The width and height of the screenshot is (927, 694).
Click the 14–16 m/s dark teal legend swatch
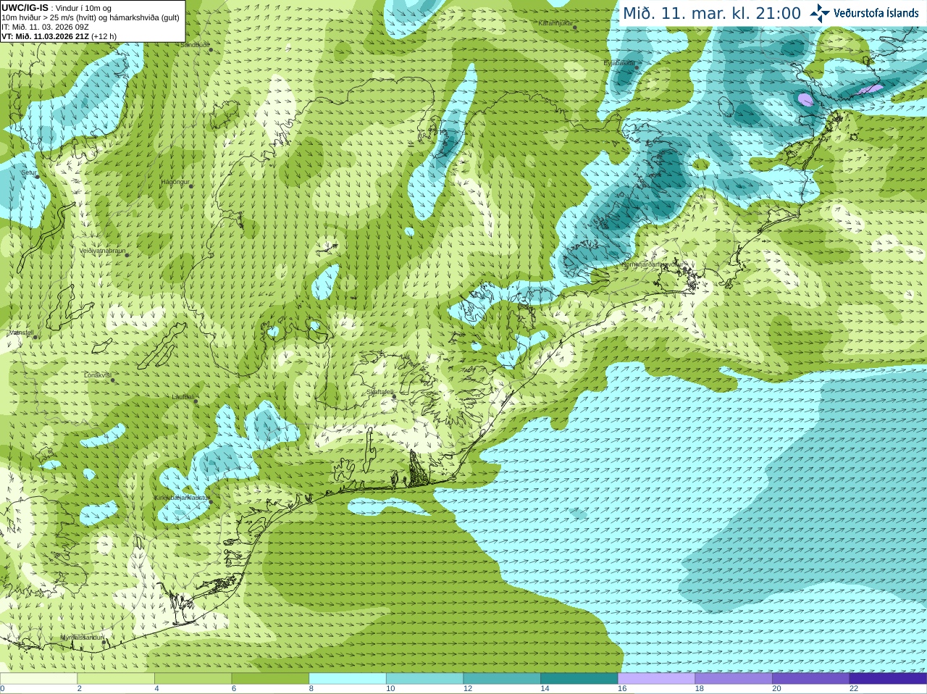pos(579,679)
